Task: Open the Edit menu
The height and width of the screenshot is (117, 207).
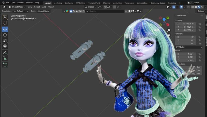Action: coord(13,3)
